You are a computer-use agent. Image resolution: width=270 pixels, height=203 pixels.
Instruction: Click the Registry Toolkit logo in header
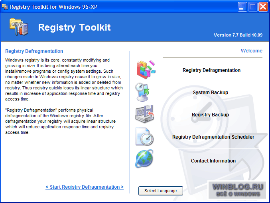pyautogui.click(x=19, y=27)
